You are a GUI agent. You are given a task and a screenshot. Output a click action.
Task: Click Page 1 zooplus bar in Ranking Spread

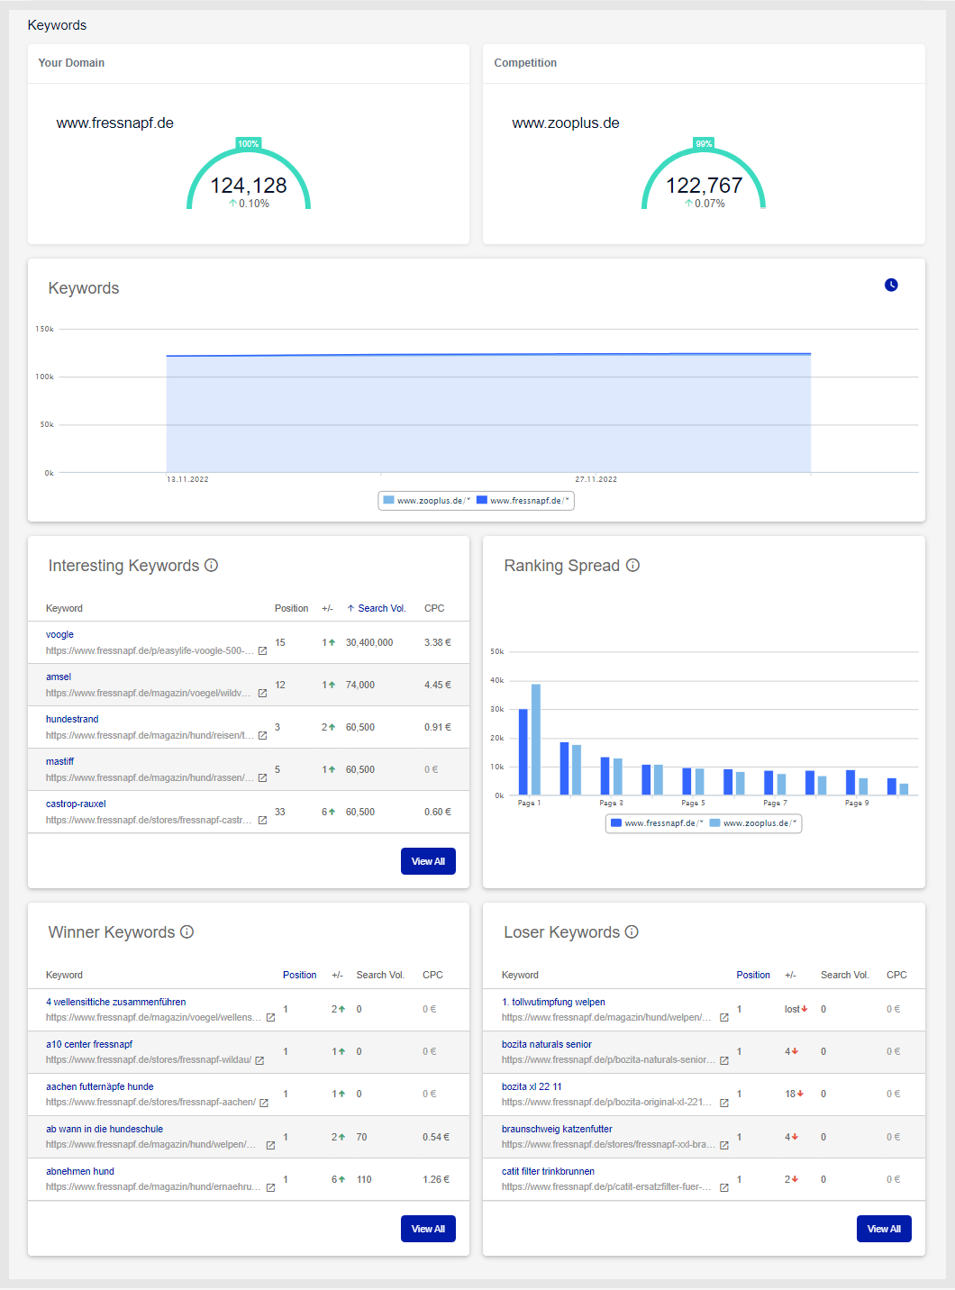(x=536, y=740)
